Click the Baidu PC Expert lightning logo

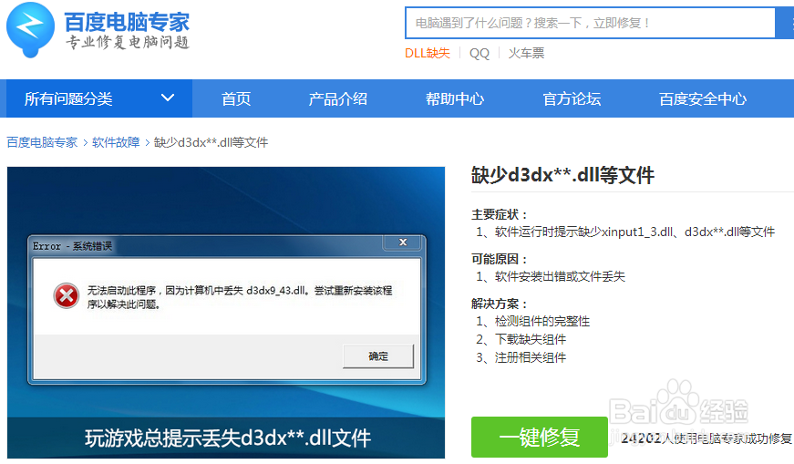point(30,29)
